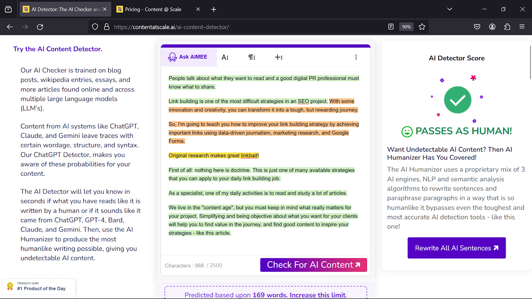Expand the list all tabs dropdown
532x299 pixels.
(x=450, y=9)
